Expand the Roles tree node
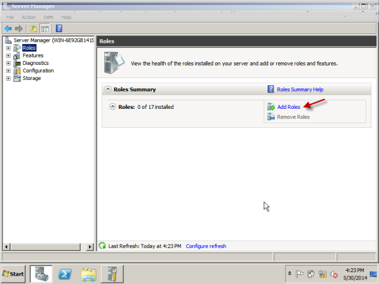This screenshot has width=379, height=284. pos(9,48)
